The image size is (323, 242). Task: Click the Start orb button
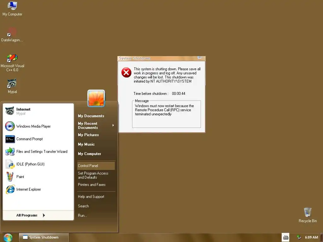coord(8,238)
